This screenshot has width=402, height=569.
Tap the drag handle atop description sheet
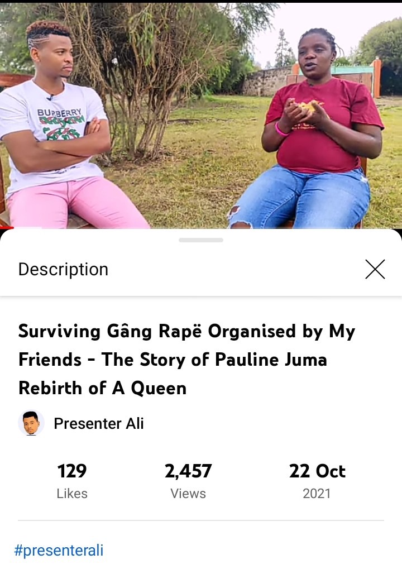(x=201, y=240)
